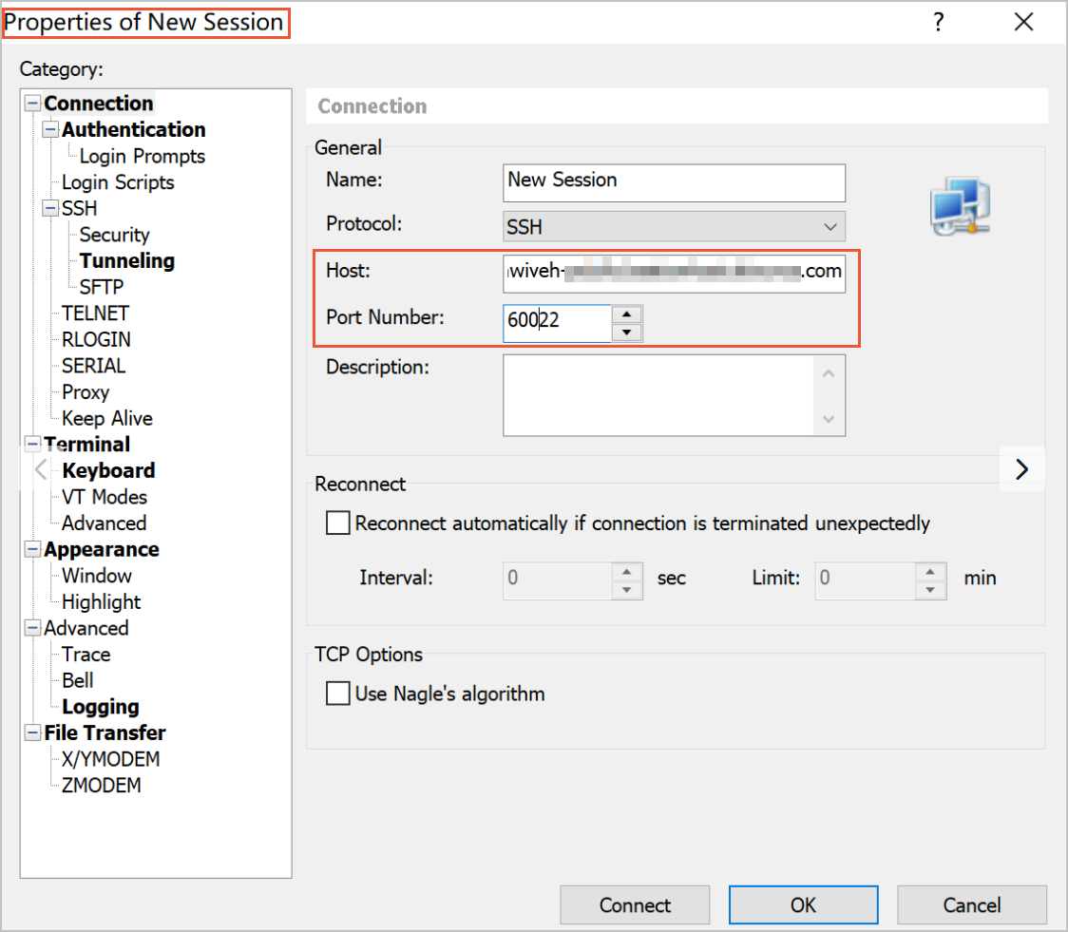Open the Keep Alive category

107,418
